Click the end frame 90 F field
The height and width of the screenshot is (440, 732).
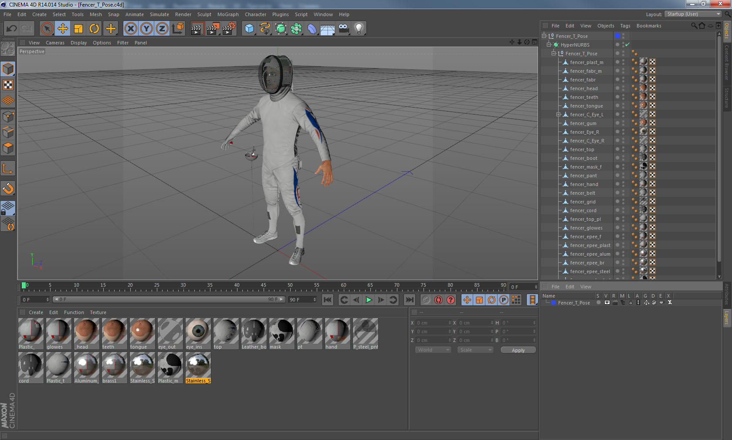click(x=302, y=300)
